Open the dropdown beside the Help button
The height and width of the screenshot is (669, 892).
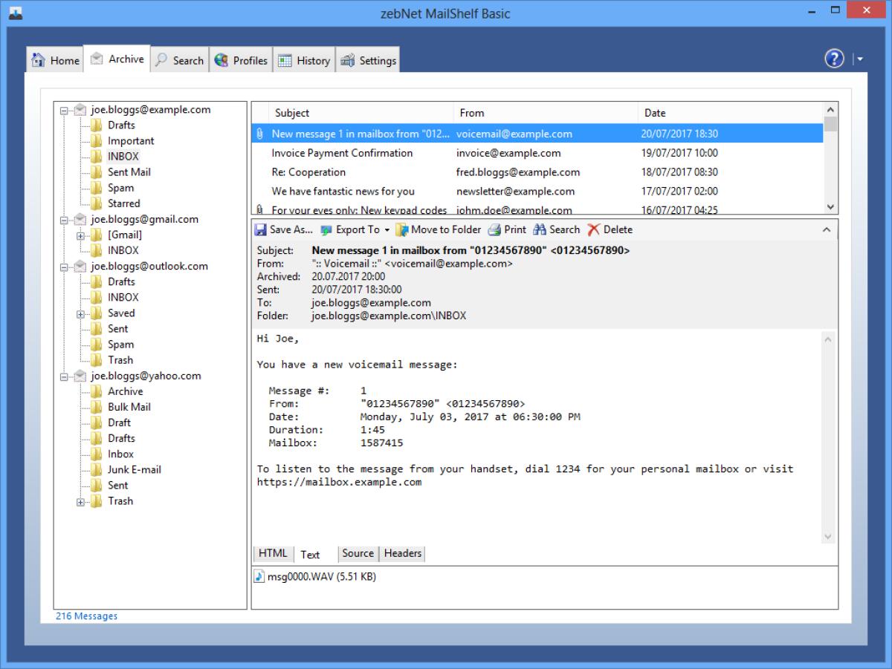[x=859, y=59]
